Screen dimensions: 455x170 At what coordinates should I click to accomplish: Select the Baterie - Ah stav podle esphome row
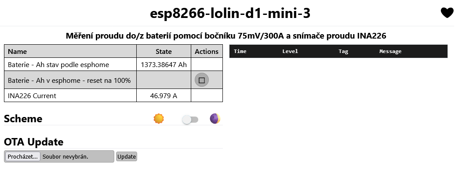click(113, 64)
